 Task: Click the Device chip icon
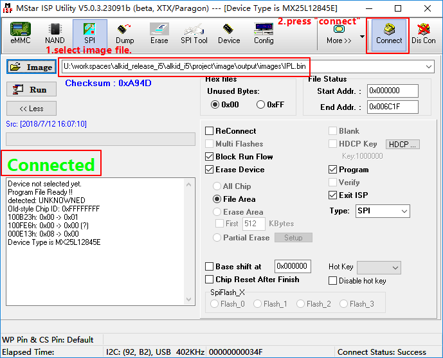click(x=229, y=33)
